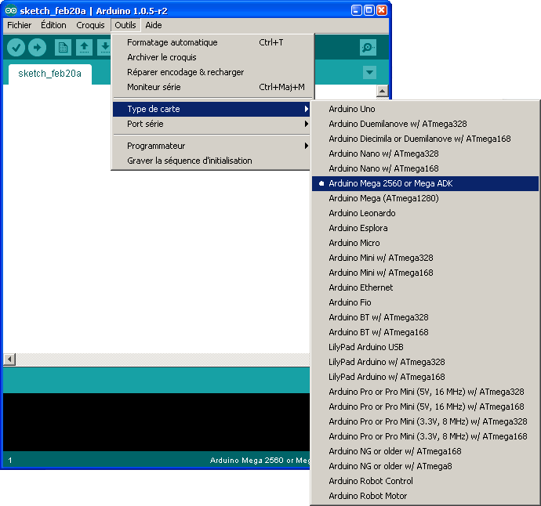The image size is (541, 506).
Task: Select the Arduino Ethernet board
Action: (425, 287)
